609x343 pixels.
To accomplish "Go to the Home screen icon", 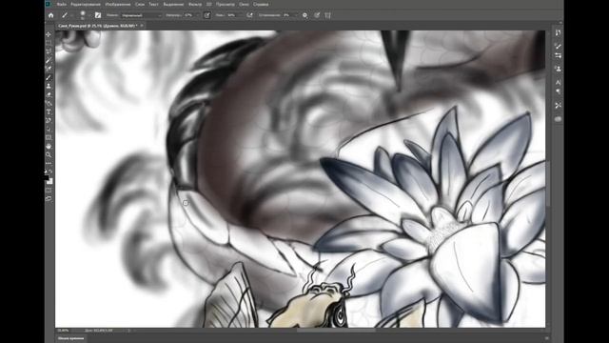I will pyautogui.click(x=50, y=15).
